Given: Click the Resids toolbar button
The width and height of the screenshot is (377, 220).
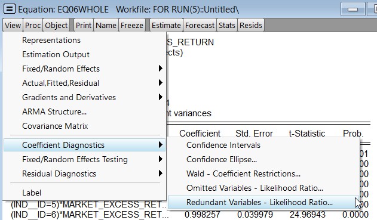Looking at the screenshot, I should tap(251, 25).
